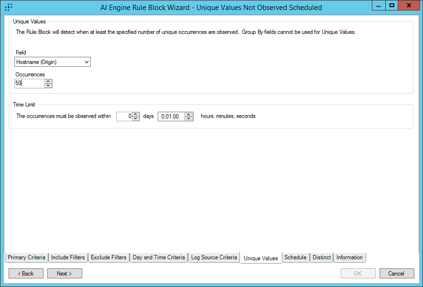This screenshot has width=423, height=287.
Task: Open the Include Filters tab
Action: pyautogui.click(x=68, y=257)
